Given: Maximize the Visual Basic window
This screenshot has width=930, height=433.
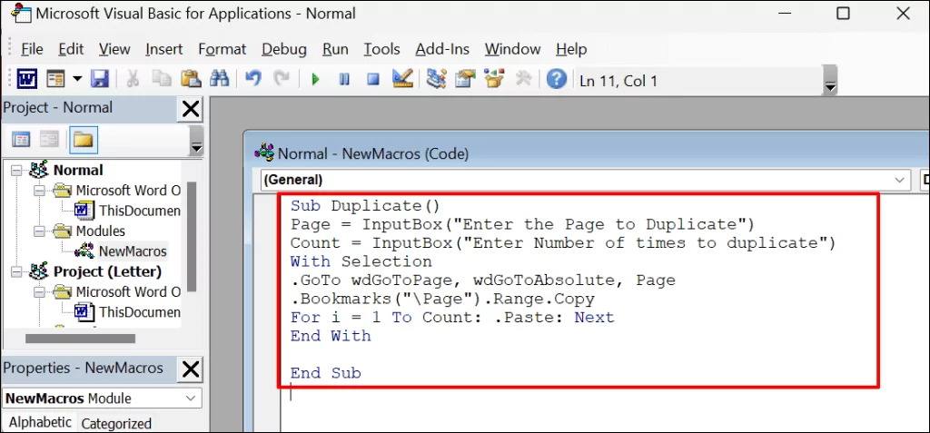Looking at the screenshot, I should (843, 14).
